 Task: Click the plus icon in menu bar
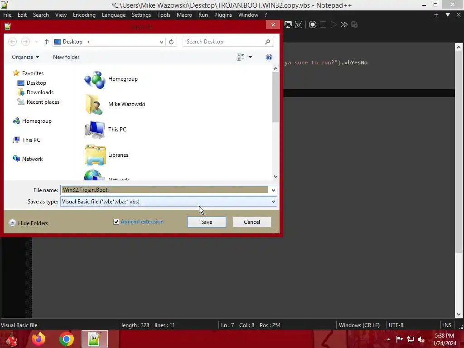click(436, 15)
